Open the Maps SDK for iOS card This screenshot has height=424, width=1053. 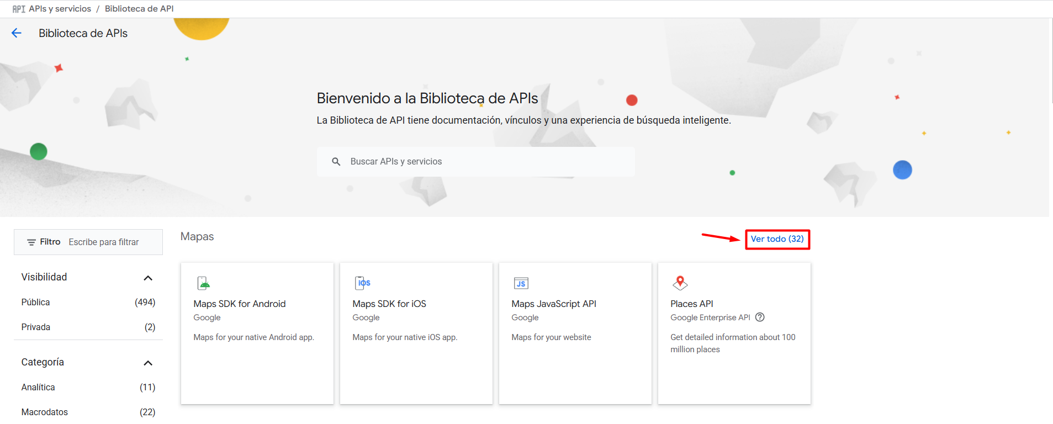pyautogui.click(x=416, y=333)
